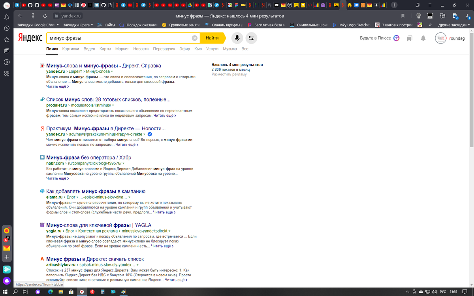Show hidden bookmarks with double chevron
Viewport: 474px width, 296px height.
click(x=430, y=25)
